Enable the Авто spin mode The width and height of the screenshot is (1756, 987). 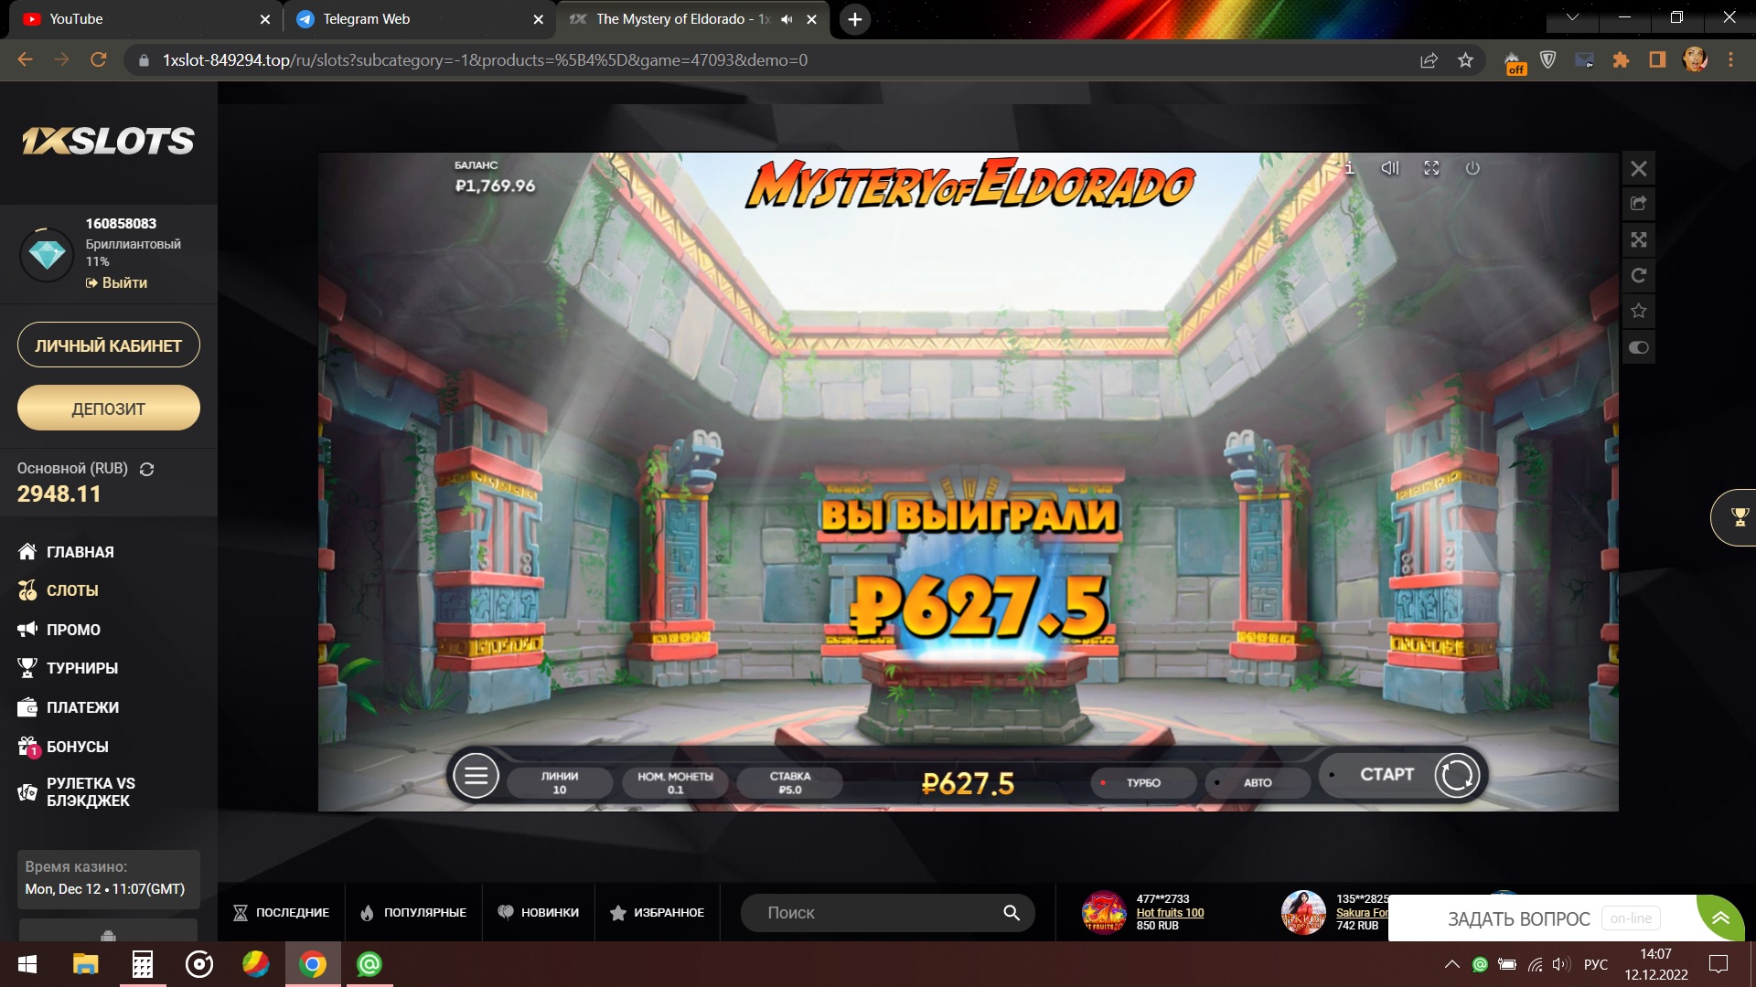coord(1257,782)
